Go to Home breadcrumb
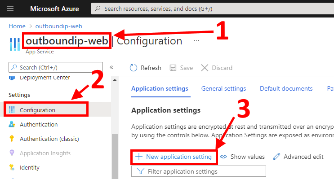The image size is (334, 179). 17,26
